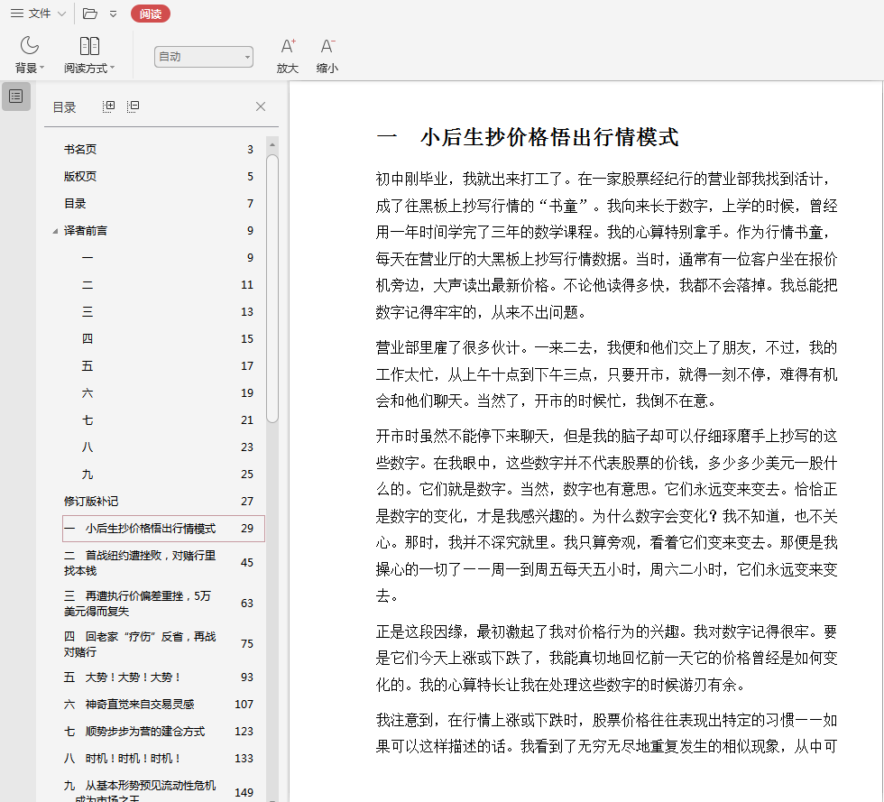884x802 pixels.
Task: Open the 文件 menu
Action: tap(38, 14)
